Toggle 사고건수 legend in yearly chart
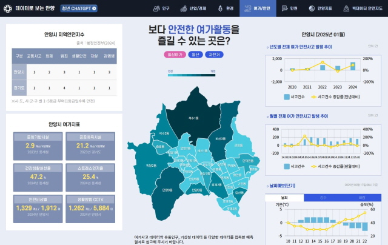Screen dimensions: 388x245 pos(296,96)
